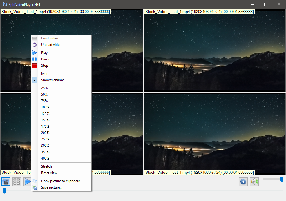Toggle the speaker volume icon button
The width and height of the screenshot is (286, 201).
[254, 182]
